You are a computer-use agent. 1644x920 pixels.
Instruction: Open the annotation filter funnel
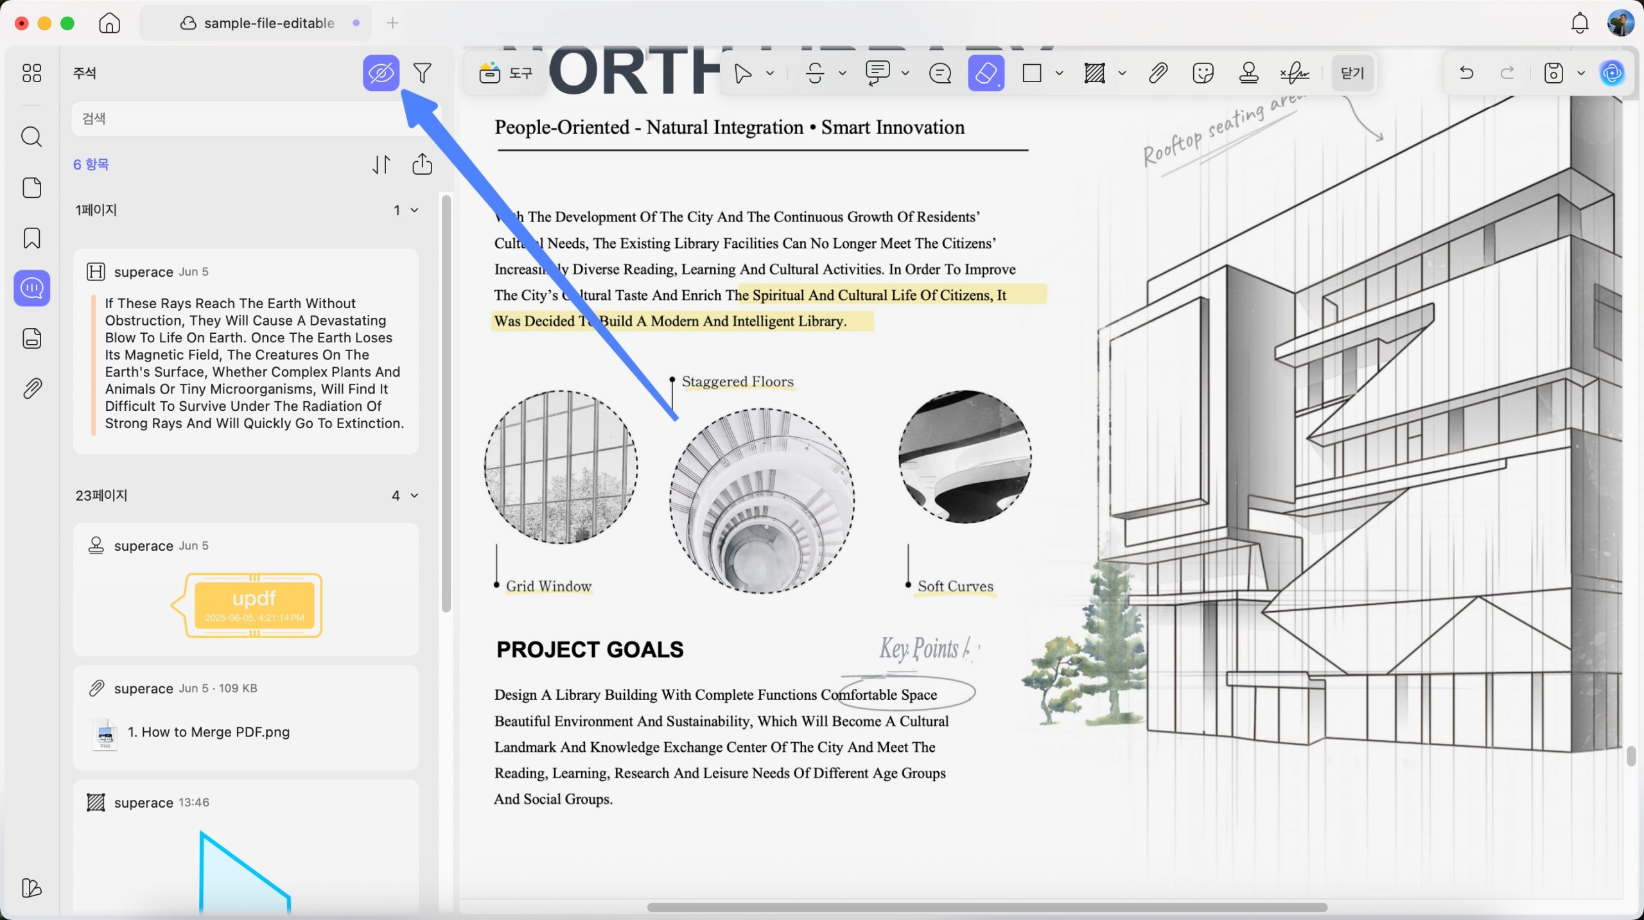(x=422, y=73)
